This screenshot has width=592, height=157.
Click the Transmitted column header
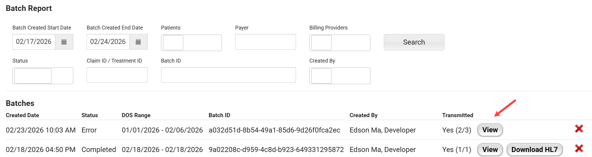pos(457,115)
